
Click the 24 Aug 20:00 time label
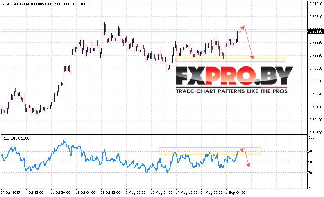211,192
